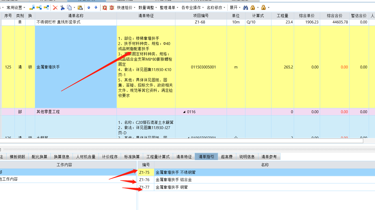Viewport: 375px width, 210px height.
Task: Open the 各专业操作 dropdown menu
Action: (x=193, y=8)
